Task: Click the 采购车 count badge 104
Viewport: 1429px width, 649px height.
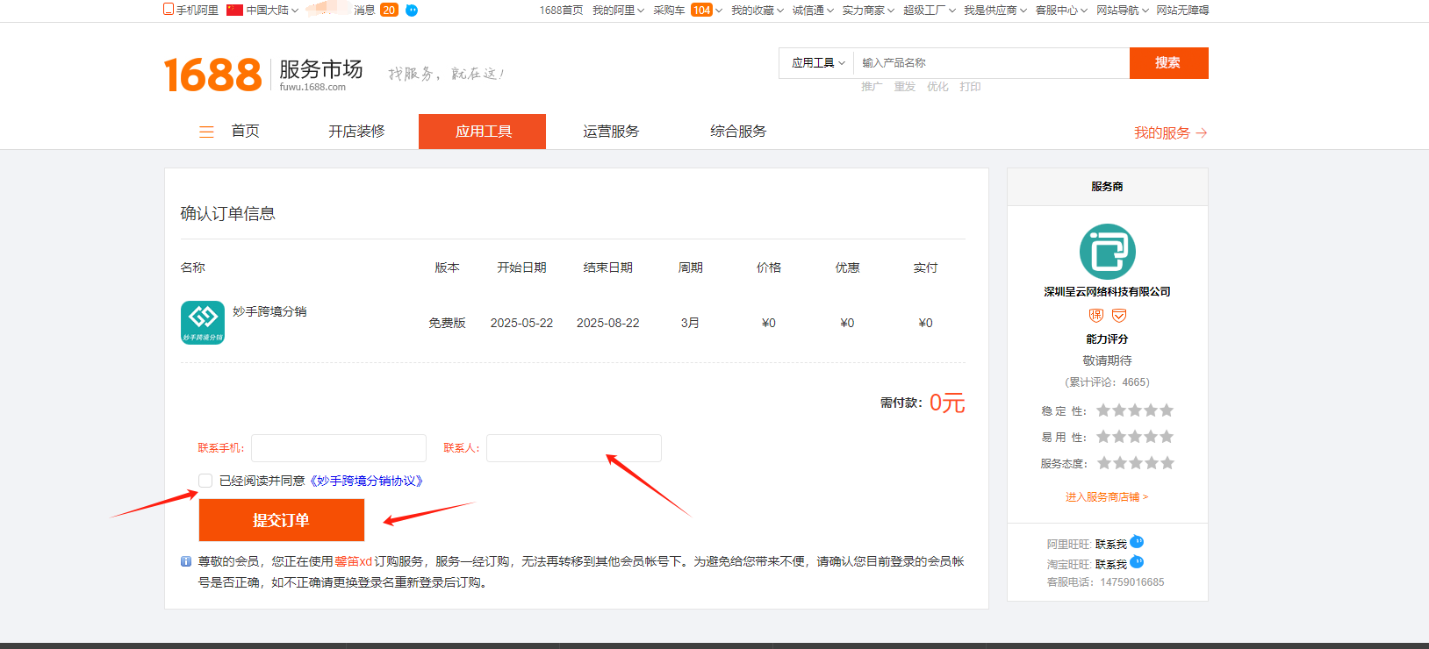Action: [x=701, y=11]
